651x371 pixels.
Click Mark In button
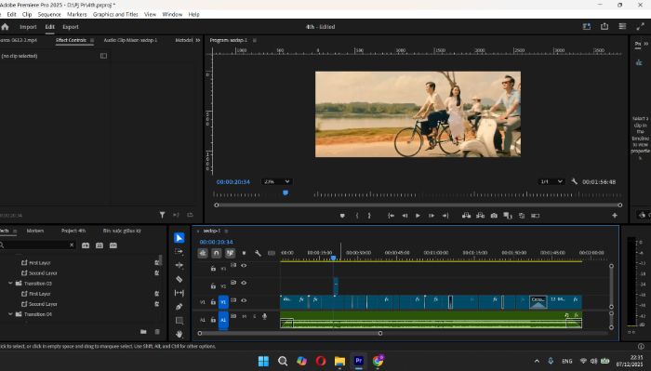(356, 216)
